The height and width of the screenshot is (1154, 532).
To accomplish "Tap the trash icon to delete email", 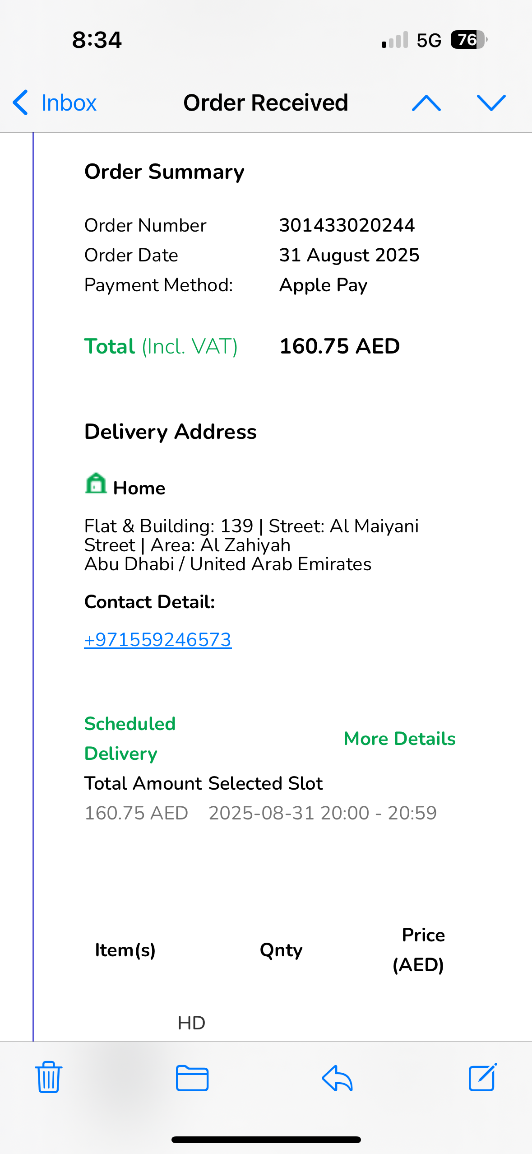I will [x=48, y=1077].
